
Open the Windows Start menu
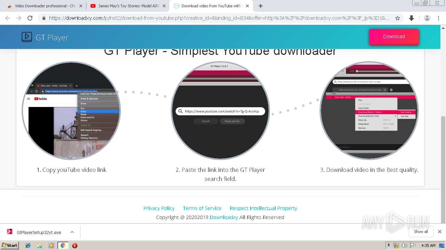tap(10, 245)
